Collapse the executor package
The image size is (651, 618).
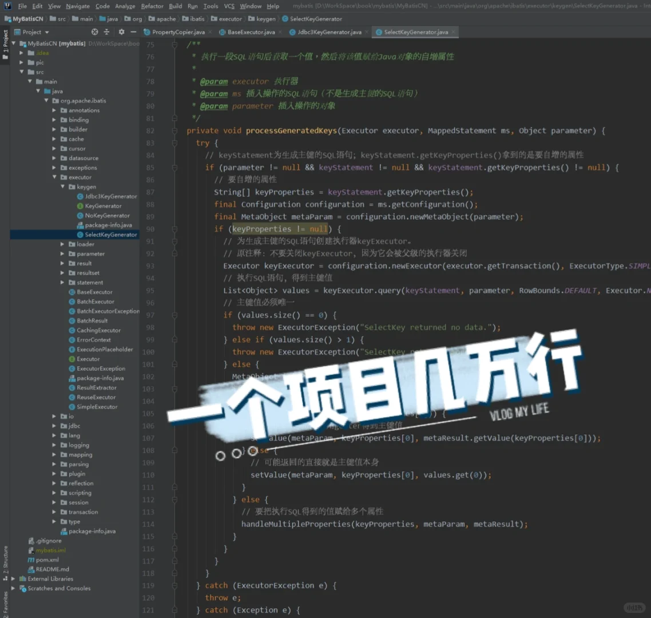tap(54, 177)
